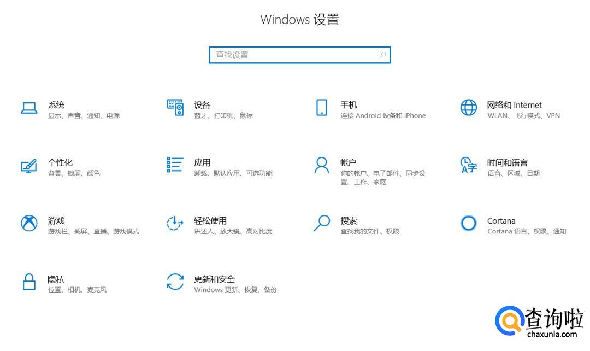590x351 pixels.
Task: Open the Cortana settings title
Action: click(x=501, y=221)
